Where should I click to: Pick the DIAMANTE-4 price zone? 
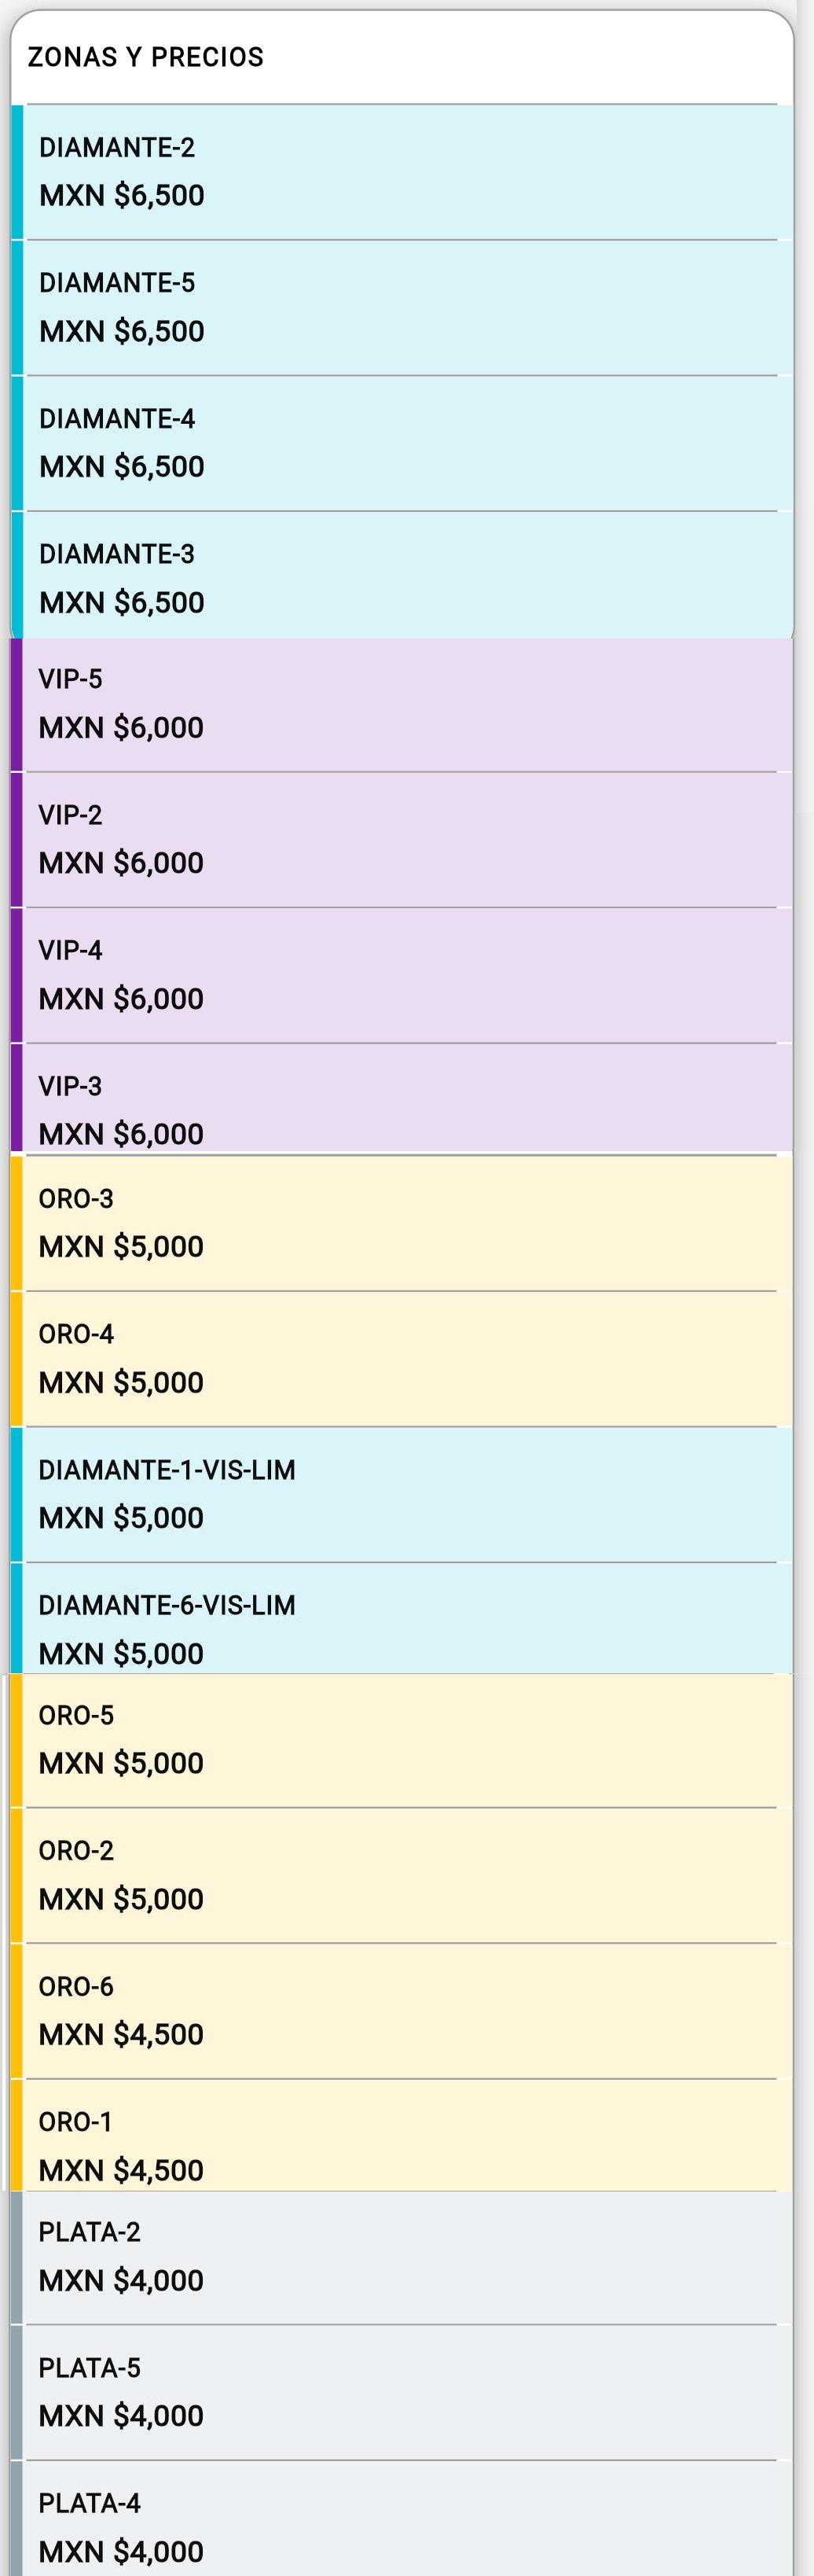[x=401, y=443]
